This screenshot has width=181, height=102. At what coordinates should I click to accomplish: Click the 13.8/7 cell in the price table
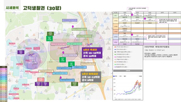125,23
